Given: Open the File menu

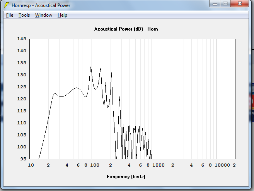Looking at the screenshot, I should pyautogui.click(x=10, y=15).
